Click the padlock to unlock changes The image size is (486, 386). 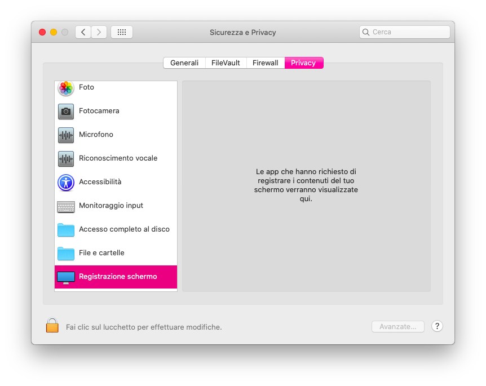click(x=52, y=325)
